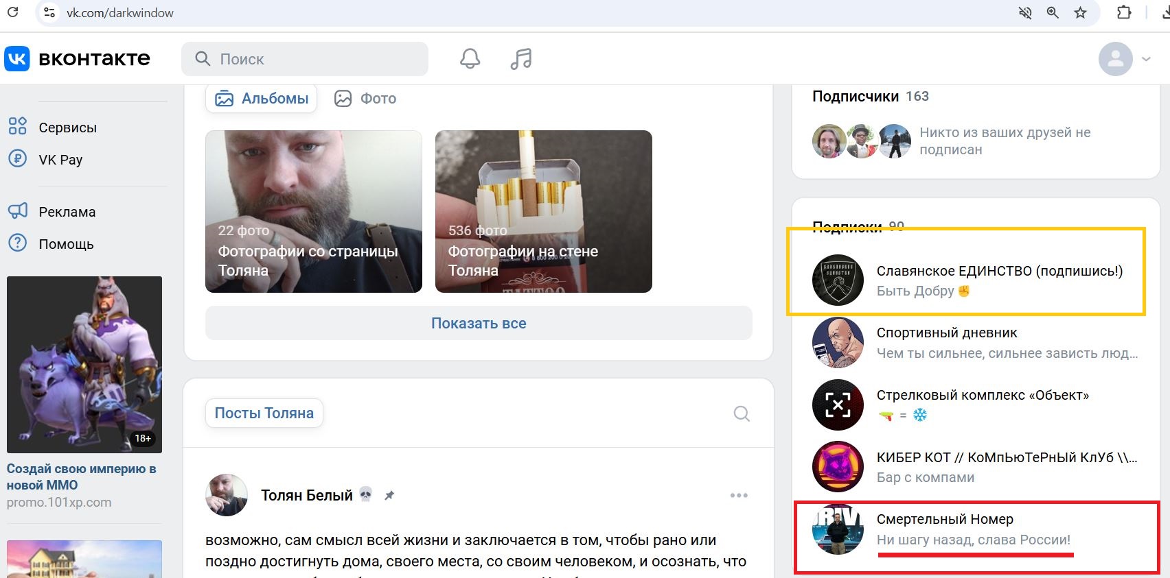Switch to the Фото tab

[x=365, y=99]
